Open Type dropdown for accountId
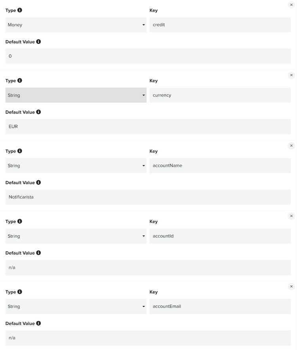The width and height of the screenshot is (297, 350). click(x=76, y=236)
